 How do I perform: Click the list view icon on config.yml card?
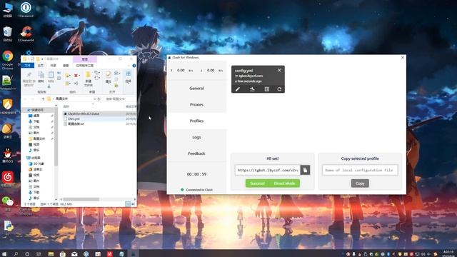266,89
